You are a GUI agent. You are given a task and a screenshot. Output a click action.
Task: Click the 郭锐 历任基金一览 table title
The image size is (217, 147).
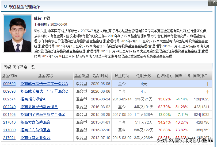19,67
